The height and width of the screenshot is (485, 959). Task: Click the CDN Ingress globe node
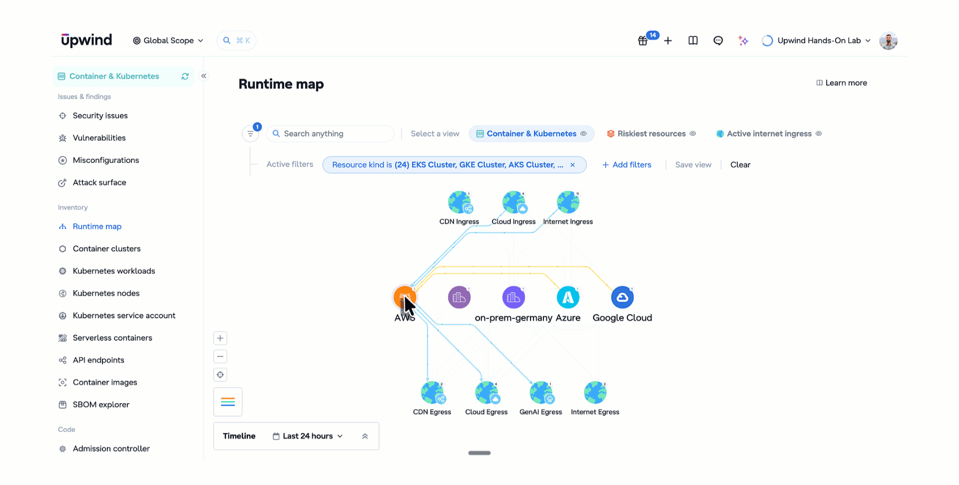click(460, 203)
